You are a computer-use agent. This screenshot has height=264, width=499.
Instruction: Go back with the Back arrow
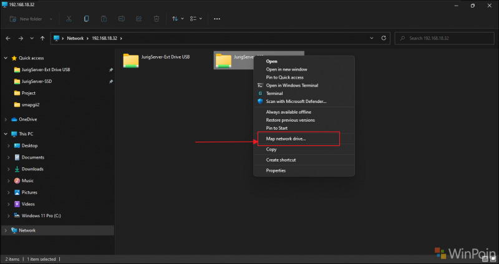click(x=8, y=38)
